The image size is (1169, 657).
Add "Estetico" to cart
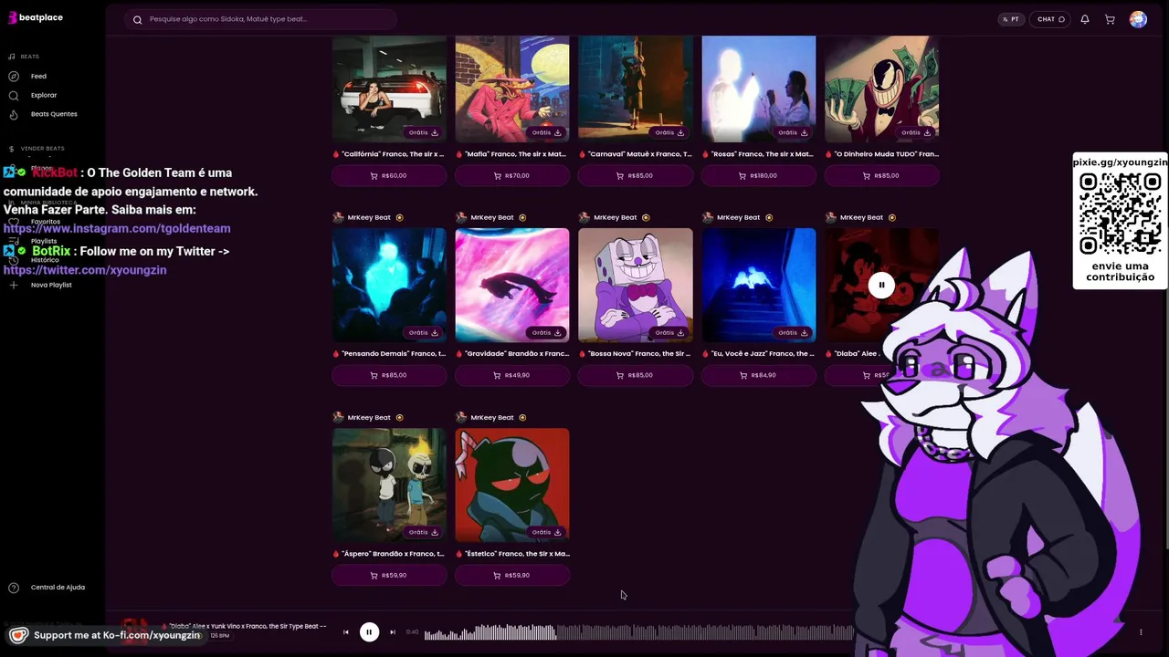[512, 575]
